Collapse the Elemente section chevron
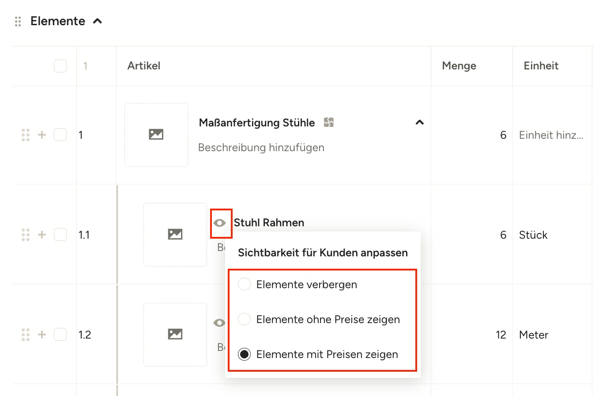Image resolution: width=595 pixels, height=396 pixels. (x=98, y=21)
